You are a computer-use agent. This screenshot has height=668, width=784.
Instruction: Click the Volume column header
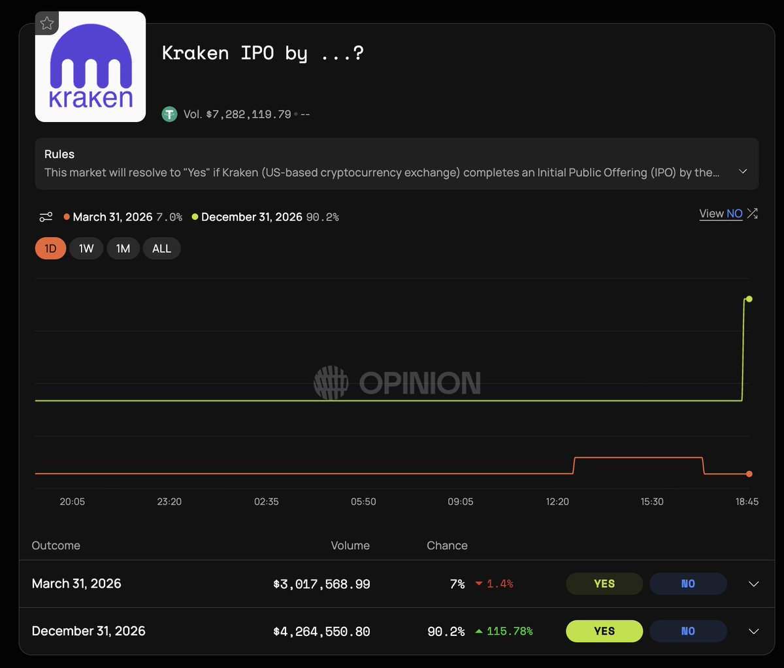point(350,545)
